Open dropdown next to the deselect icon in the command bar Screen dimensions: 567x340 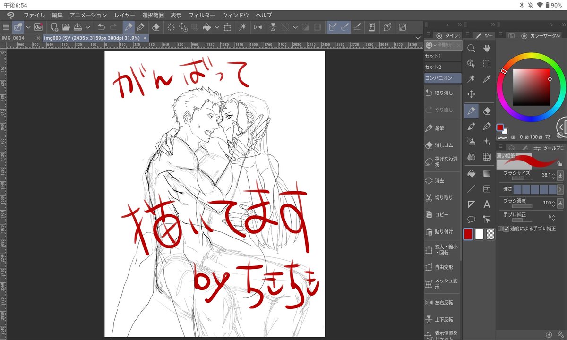click(295, 27)
